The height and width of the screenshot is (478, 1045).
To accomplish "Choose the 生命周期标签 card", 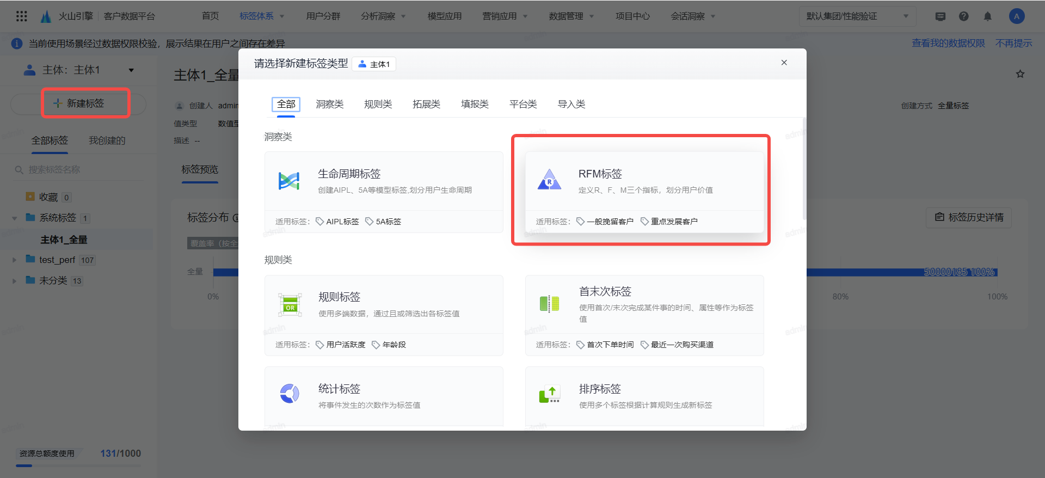I will pos(384,192).
